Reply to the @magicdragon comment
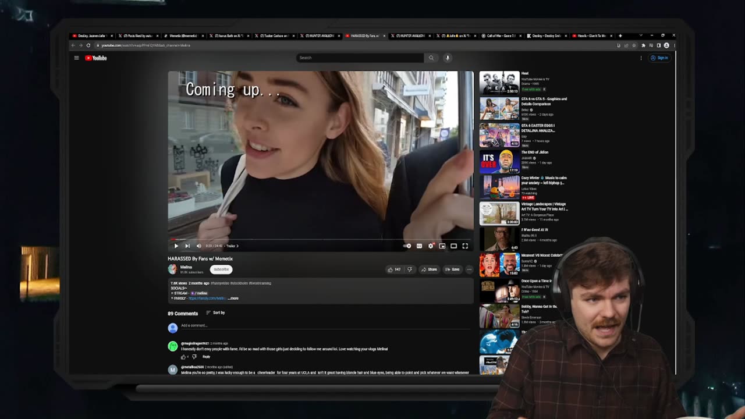Screen dimensions: 745x419 click(206, 357)
